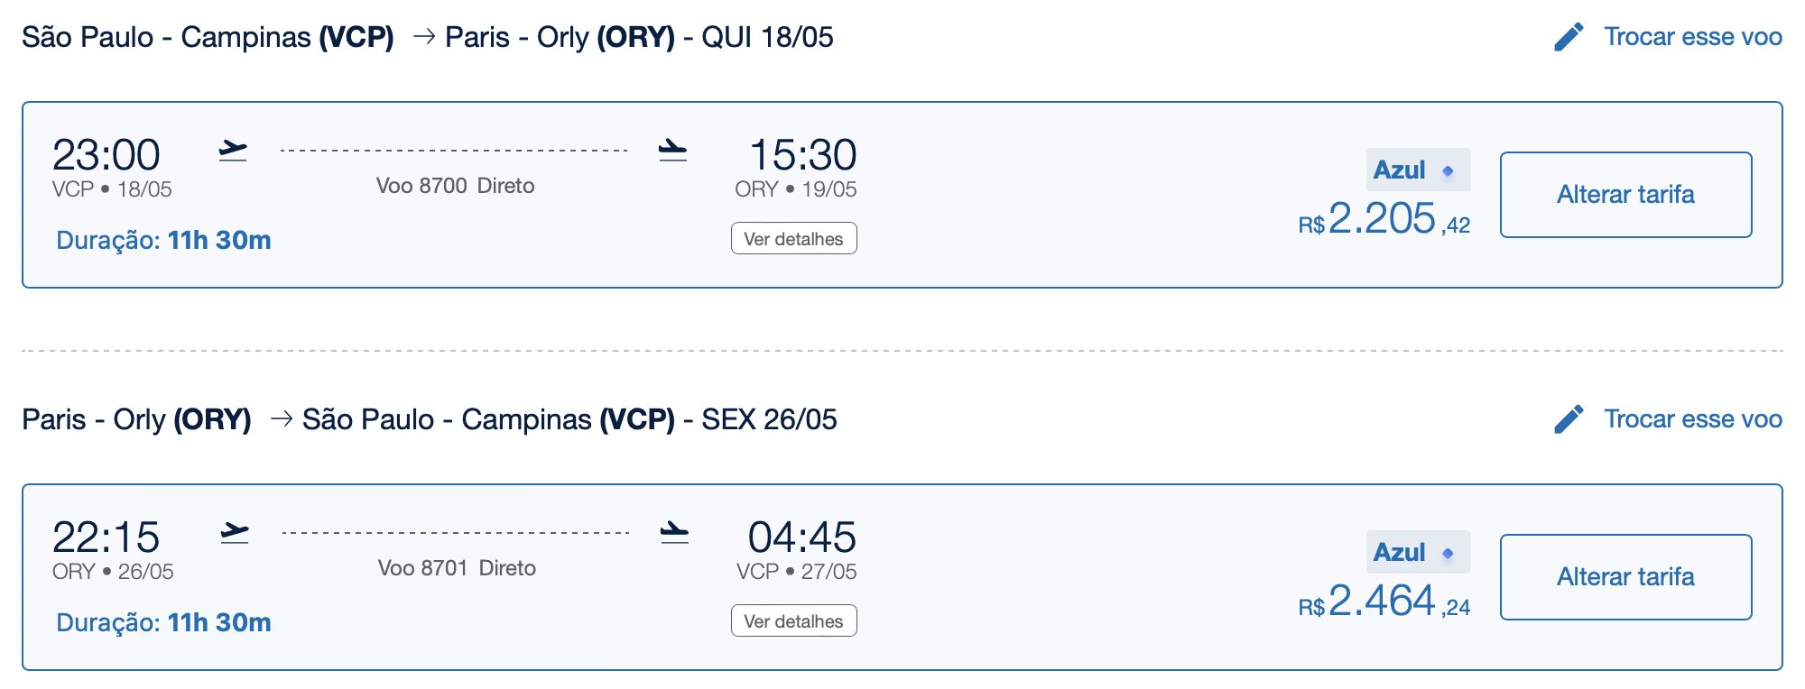Click landing plane icon on flight 8700
Viewport: 1805px width, 689px height.
coord(672,151)
